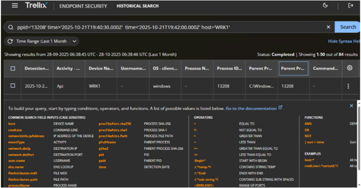Insert the pSha2 search field
This screenshot has height=188, width=361.
click(104, 148)
